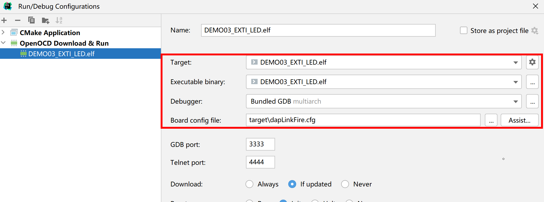Viewport: 544px width, 202px height.
Task: Enable Store as project file
Action: click(x=464, y=31)
